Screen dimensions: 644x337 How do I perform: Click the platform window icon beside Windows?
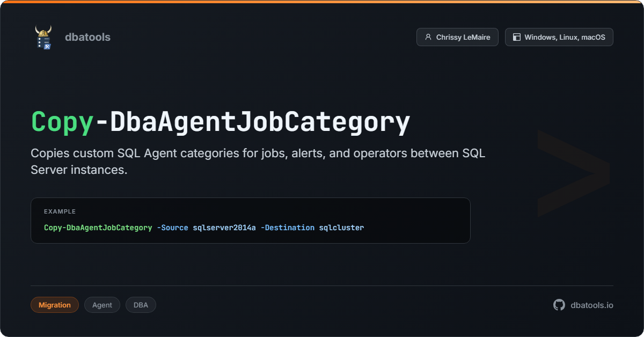point(517,37)
